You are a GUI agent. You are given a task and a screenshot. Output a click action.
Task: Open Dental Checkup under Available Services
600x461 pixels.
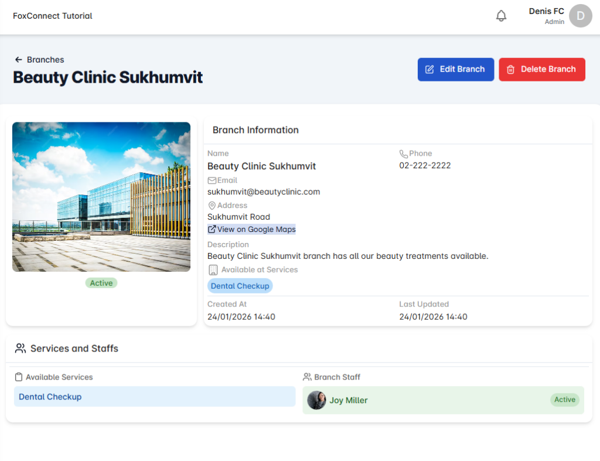(50, 397)
